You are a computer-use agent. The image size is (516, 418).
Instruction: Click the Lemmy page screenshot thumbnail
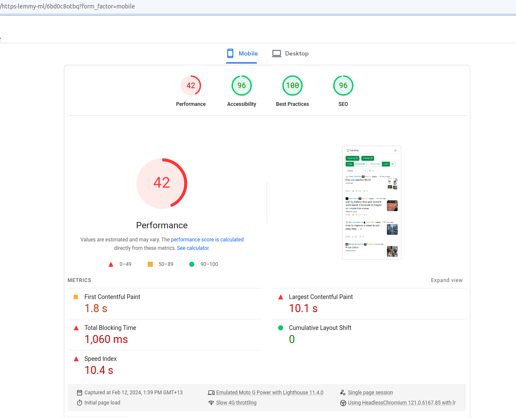[x=371, y=202]
